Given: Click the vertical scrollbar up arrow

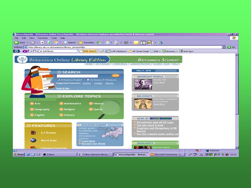Looking at the screenshot, I should 237,55.
